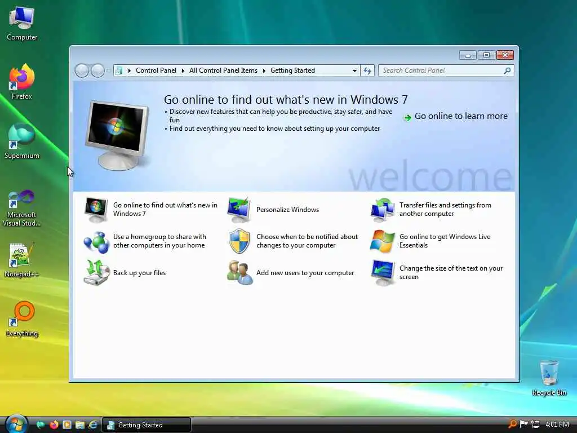577x433 pixels.
Task: Open Go online to get Windows Live Essentials text
Action: 445,241
